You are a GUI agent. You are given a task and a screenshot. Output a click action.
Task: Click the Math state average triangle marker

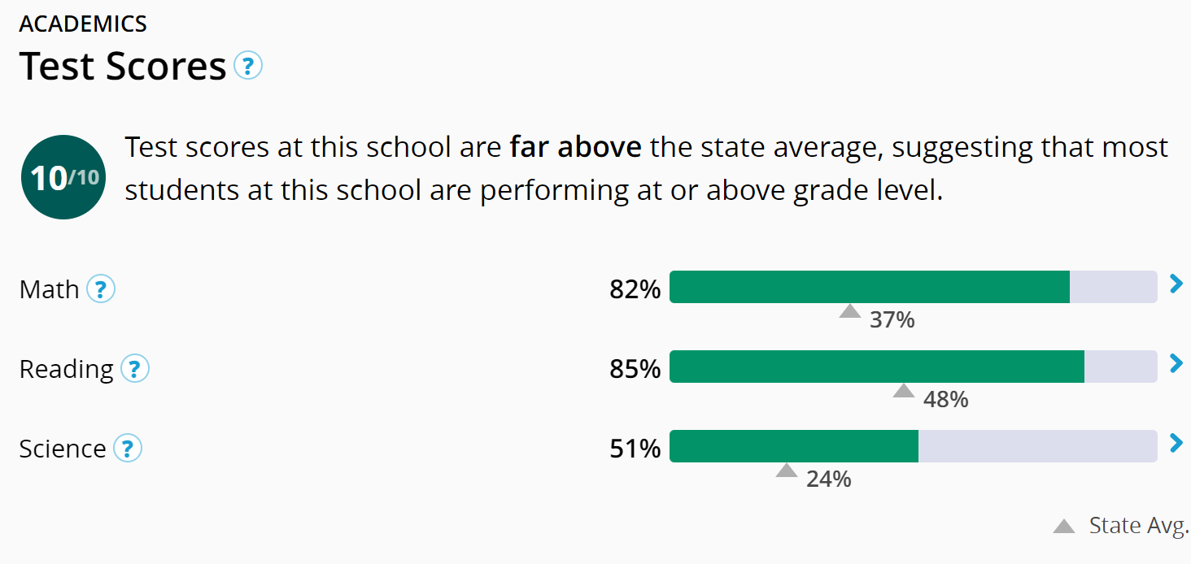click(850, 311)
